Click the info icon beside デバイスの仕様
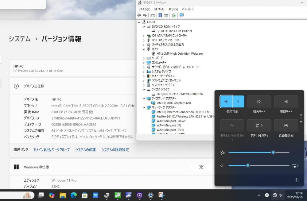 coord(16,86)
